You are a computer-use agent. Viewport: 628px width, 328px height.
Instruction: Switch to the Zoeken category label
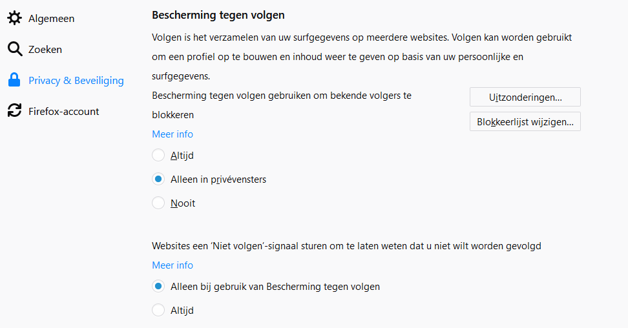45,49
